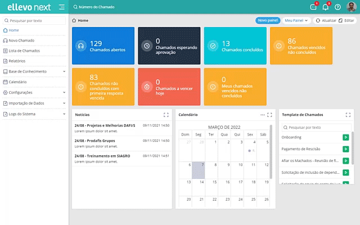Screen dimensions: 360x225
Task: Go to Lista de Chamados
Action: tap(24, 51)
